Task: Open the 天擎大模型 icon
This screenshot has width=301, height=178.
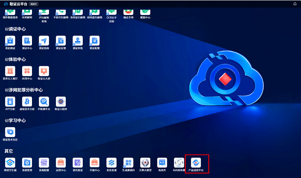Action: click(145, 163)
